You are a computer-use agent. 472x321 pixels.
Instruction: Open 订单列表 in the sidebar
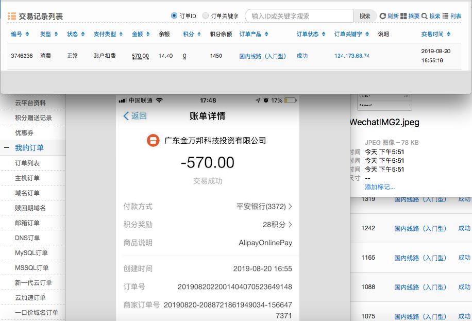pos(27,163)
